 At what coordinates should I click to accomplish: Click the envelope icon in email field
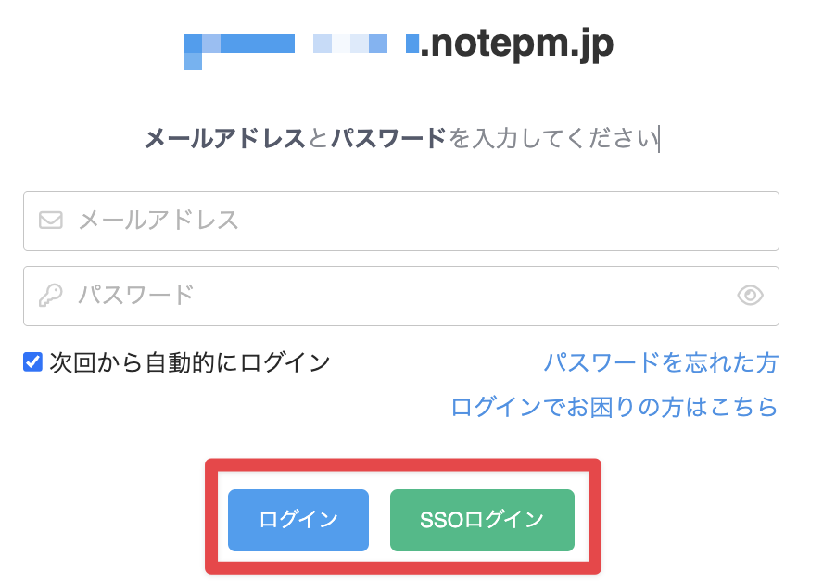coord(51,221)
